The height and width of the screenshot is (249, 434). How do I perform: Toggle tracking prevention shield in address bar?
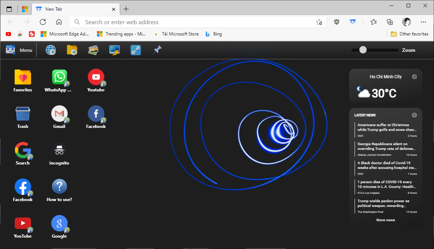tap(336, 22)
